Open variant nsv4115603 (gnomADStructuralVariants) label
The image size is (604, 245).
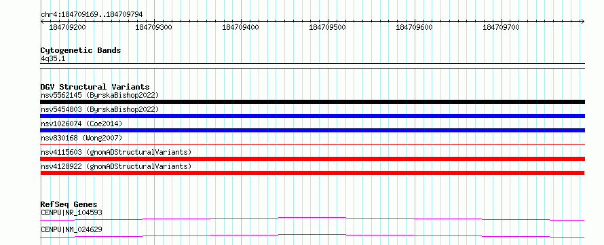point(116,152)
